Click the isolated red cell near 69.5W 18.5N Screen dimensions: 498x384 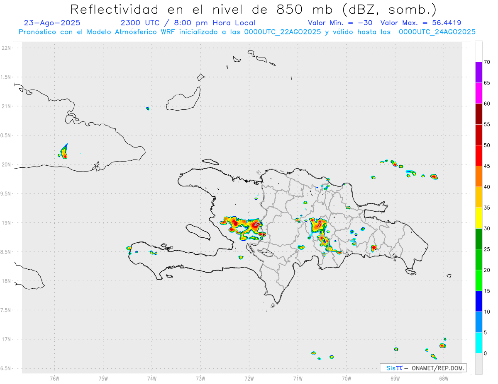(374, 248)
